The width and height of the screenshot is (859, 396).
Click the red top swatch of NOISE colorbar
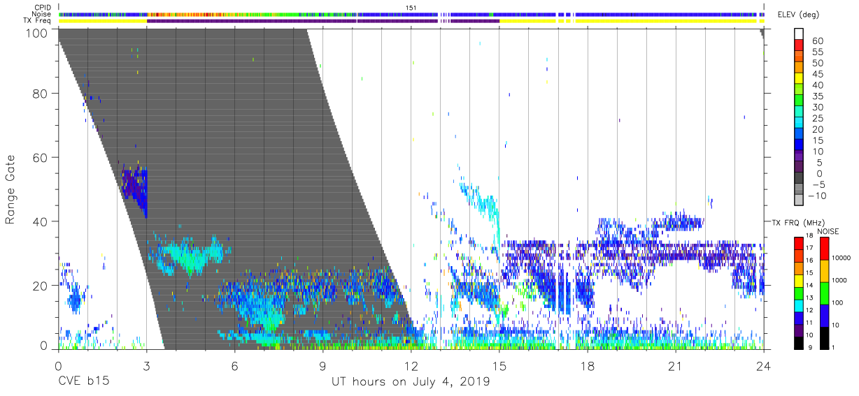tap(823, 247)
